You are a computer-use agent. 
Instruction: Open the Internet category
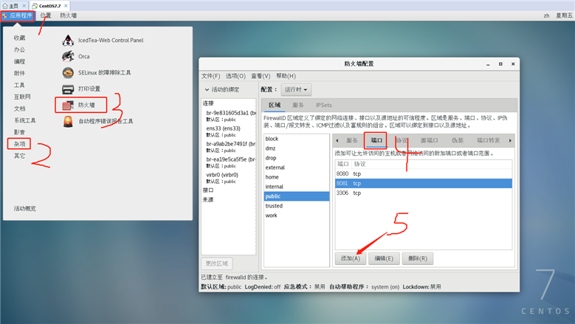tap(22, 97)
